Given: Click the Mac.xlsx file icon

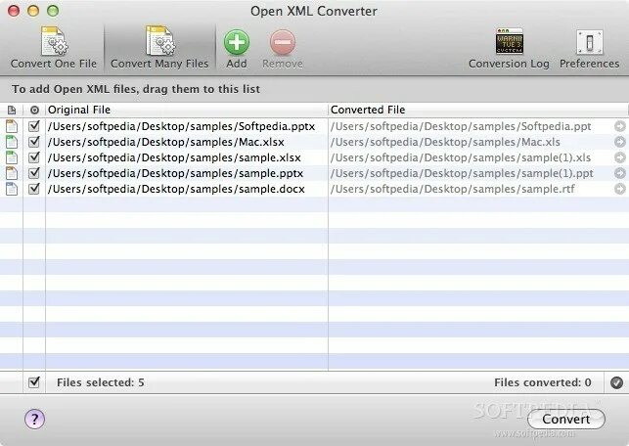Looking at the screenshot, I should pos(12,142).
